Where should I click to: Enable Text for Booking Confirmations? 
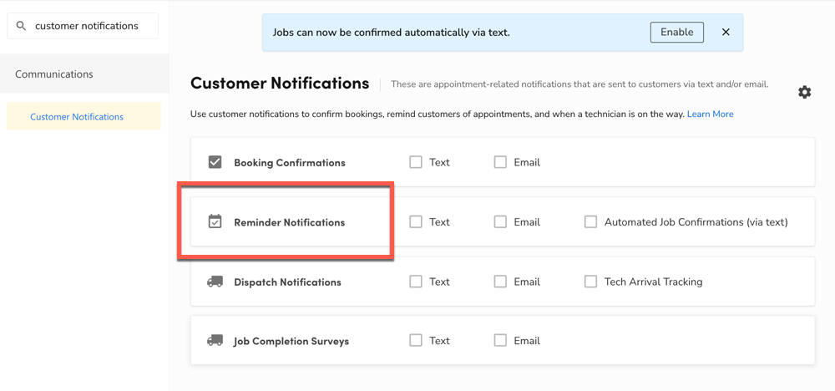[416, 162]
